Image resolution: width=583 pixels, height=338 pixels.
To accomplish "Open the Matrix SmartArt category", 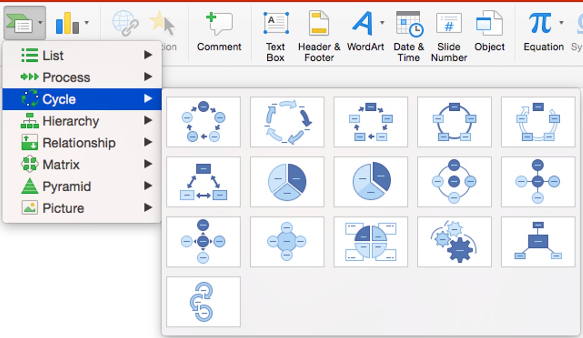I will pyautogui.click(x=82, y=165).
